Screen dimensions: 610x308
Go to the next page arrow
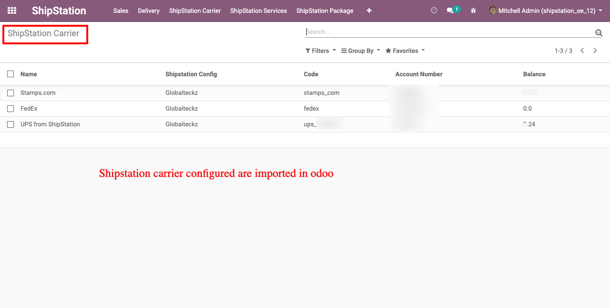tap(595, 51)
